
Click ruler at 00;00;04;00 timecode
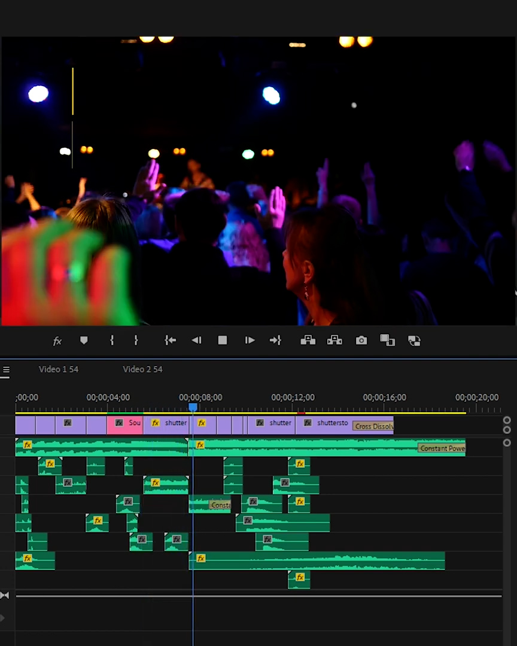(x=108, y=397)
